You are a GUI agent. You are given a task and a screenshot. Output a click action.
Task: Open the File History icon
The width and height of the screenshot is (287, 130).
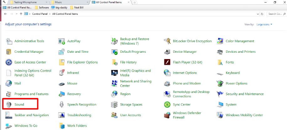tap(115, 62)
